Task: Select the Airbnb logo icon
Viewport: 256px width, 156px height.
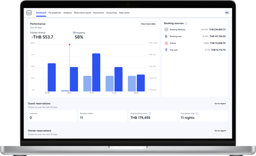Action: click(x=166, y=43)
